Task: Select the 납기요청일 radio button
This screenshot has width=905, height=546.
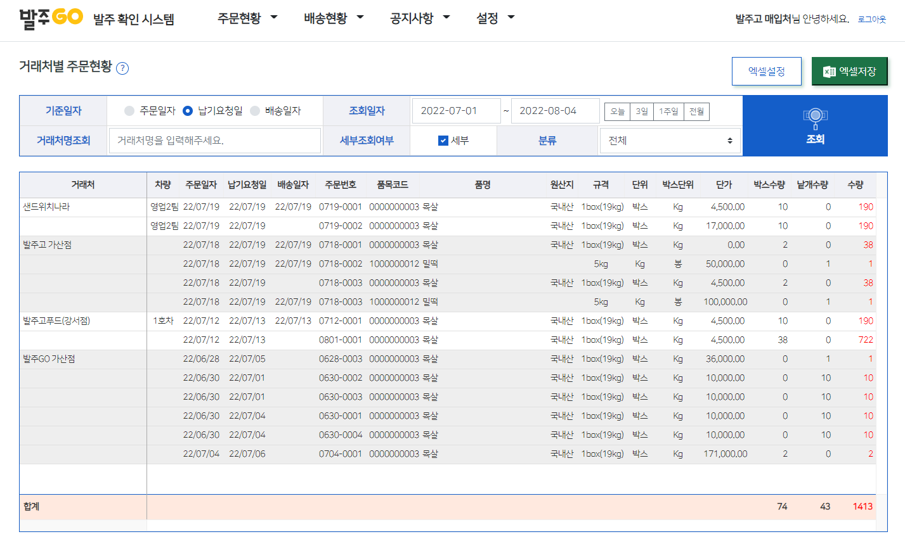Action: pyautogui.click(x=188, y=111)
